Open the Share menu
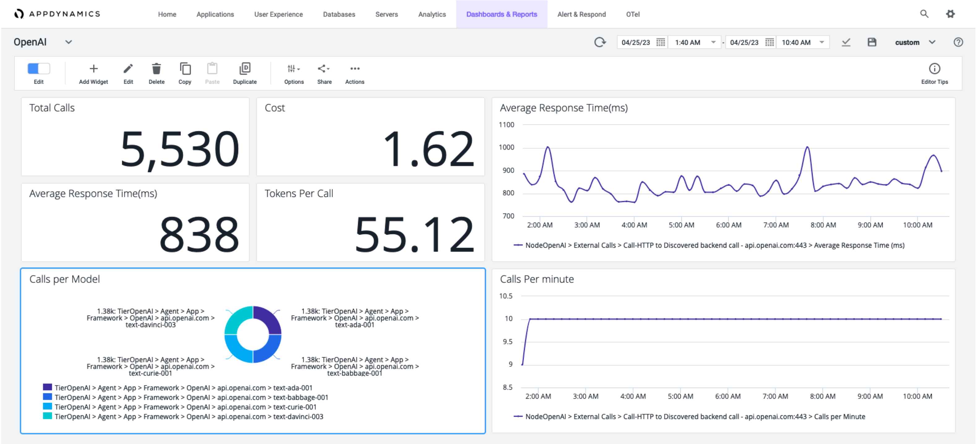This screenshot has height=444, width=976. click(324, 73)
